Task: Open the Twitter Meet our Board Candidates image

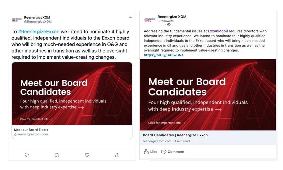Action: (x=72, y=93)
